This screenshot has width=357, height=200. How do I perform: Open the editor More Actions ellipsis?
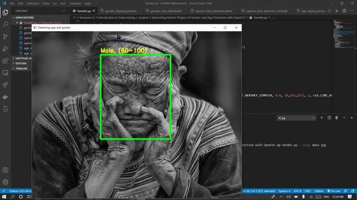pyautogui.click(x=352, y=11)
